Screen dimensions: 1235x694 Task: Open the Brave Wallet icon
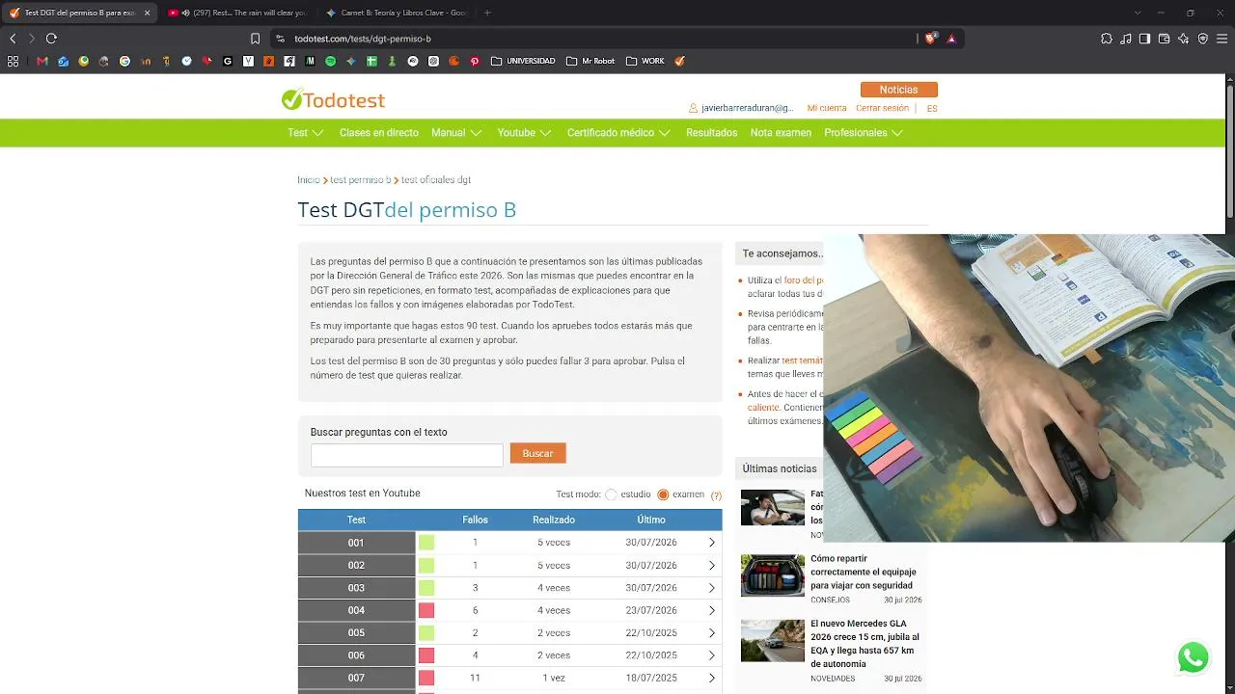point(1164,39)
